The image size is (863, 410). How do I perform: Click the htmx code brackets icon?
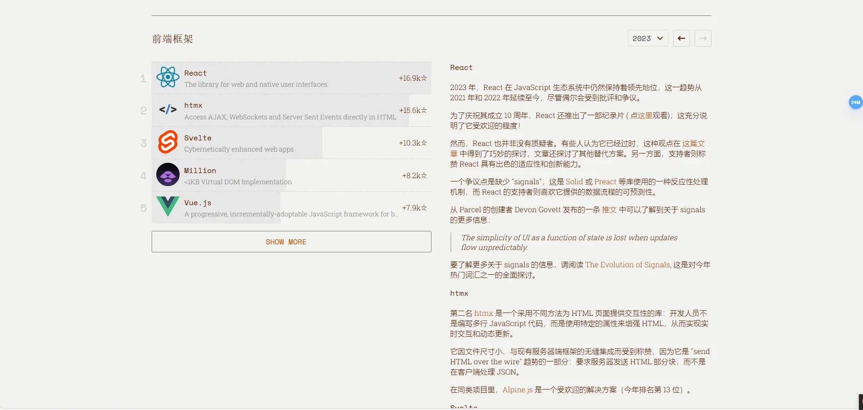(x=168, y=110)
